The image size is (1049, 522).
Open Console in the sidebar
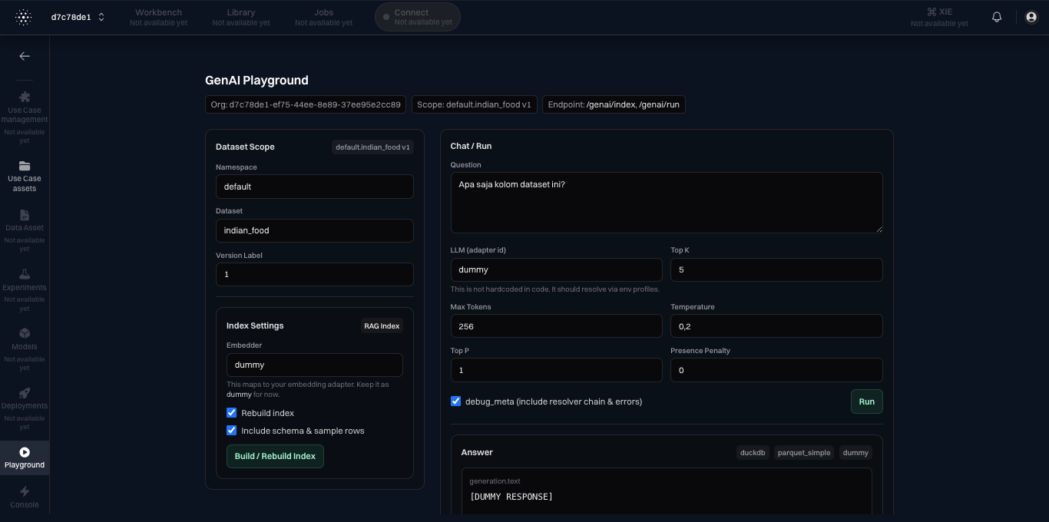[x=25, y=497]
